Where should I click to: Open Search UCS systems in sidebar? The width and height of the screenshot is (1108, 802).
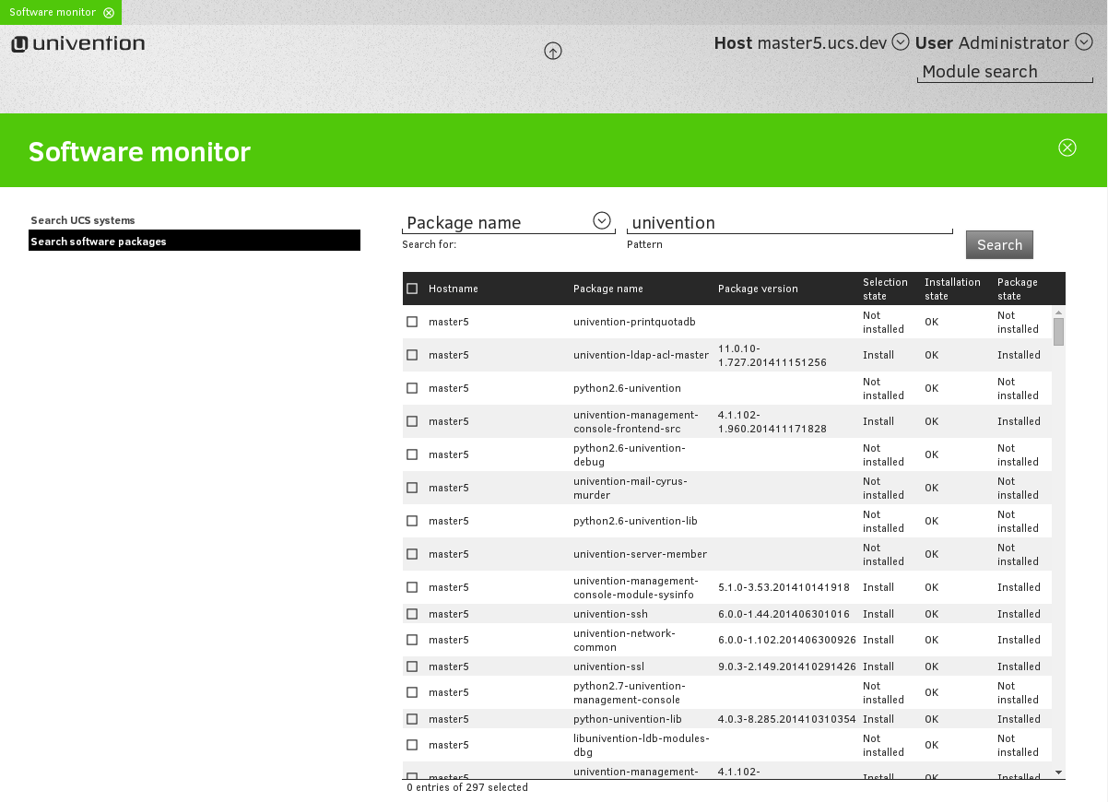[x=83, y=220]
